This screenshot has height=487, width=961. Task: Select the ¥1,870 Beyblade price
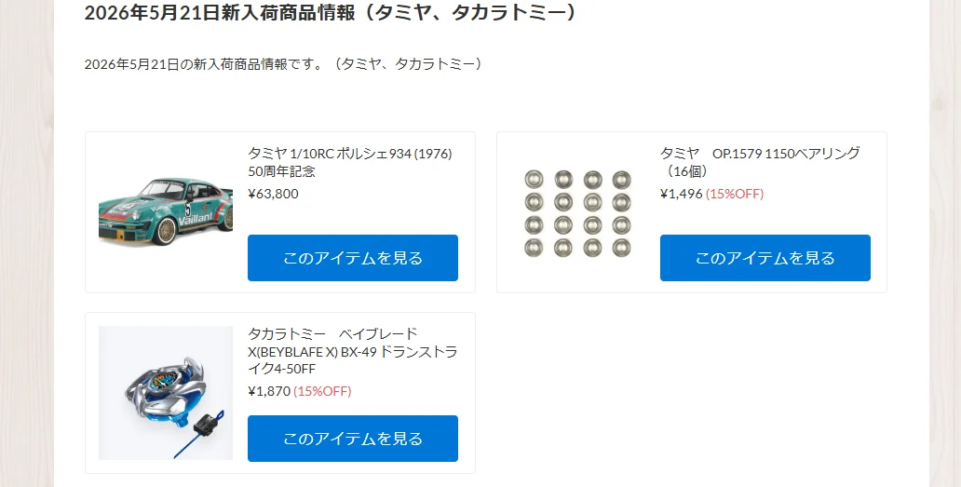click(269, 391)
